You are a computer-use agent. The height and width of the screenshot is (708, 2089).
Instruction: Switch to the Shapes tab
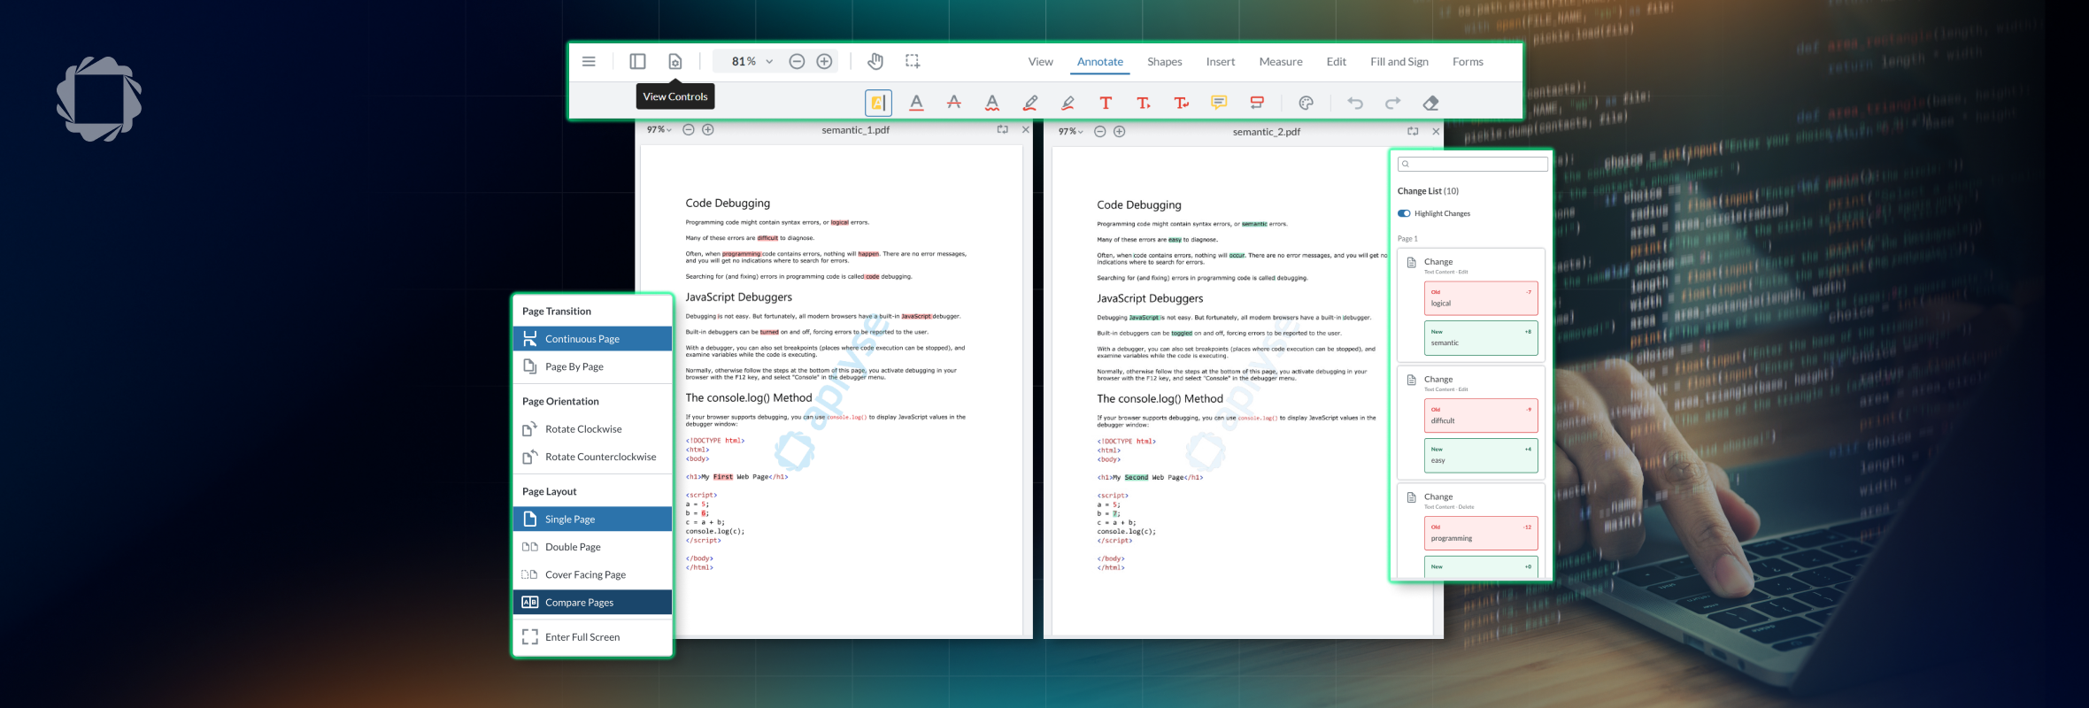pyautogui.click(x=1165, y=61)
